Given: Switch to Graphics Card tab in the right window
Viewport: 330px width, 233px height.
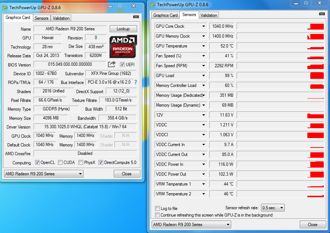Looking at the screenshot, I should [x=166, y=15].
